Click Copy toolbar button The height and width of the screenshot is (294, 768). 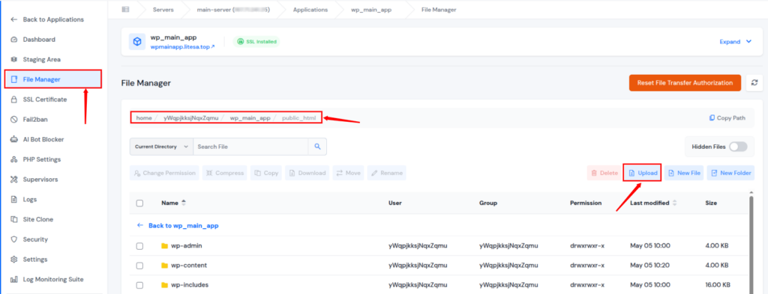click(266, 173)
